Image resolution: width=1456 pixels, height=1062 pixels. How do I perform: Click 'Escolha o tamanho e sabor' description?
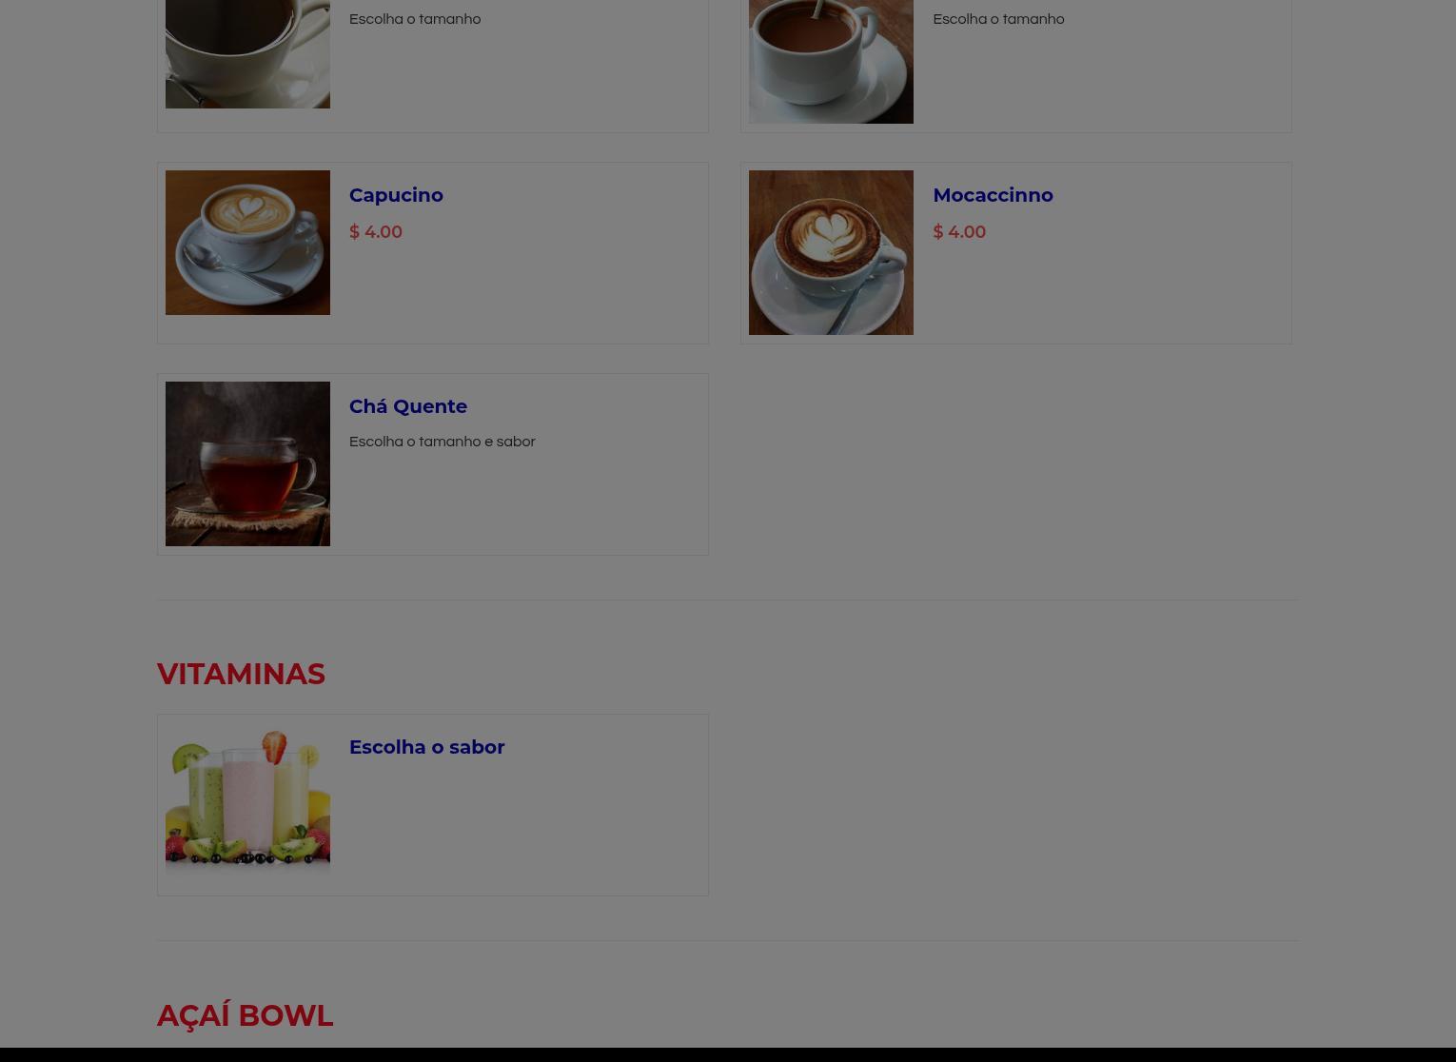[x=443, y=442]
